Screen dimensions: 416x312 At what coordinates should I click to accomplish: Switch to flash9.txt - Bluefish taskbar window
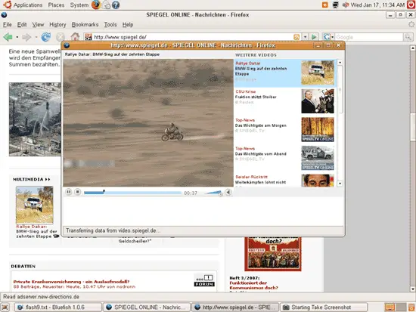[x=57, y=307]
